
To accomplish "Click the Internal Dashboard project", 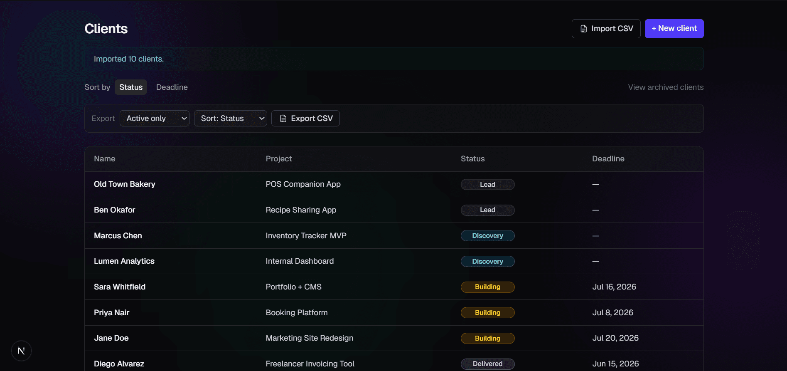I will [300, 261].
